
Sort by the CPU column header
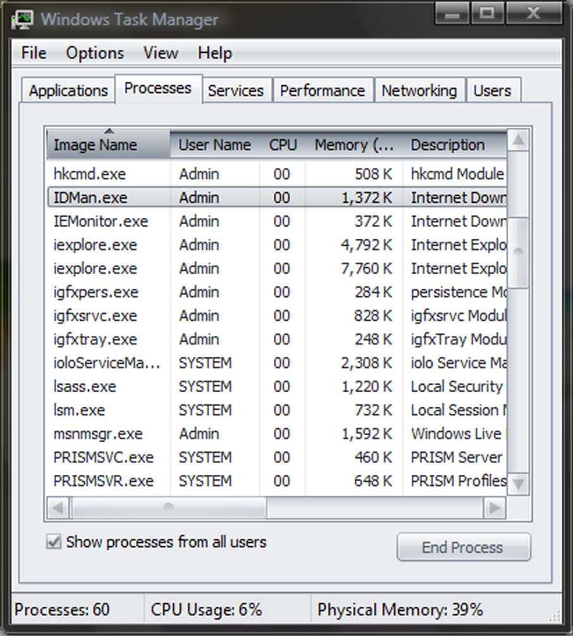point(283,144)
